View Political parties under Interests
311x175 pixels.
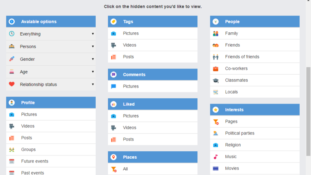239,133
